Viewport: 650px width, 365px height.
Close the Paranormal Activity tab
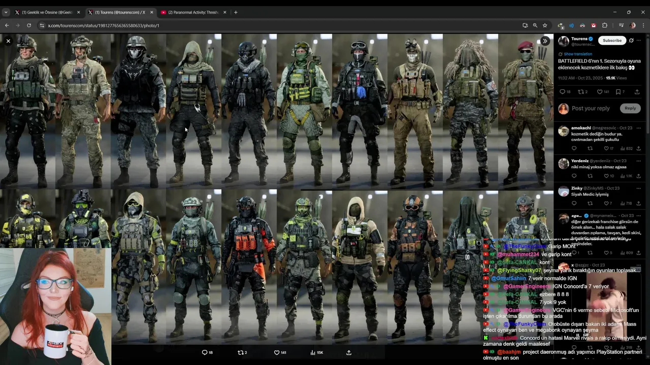coord(224,12)
